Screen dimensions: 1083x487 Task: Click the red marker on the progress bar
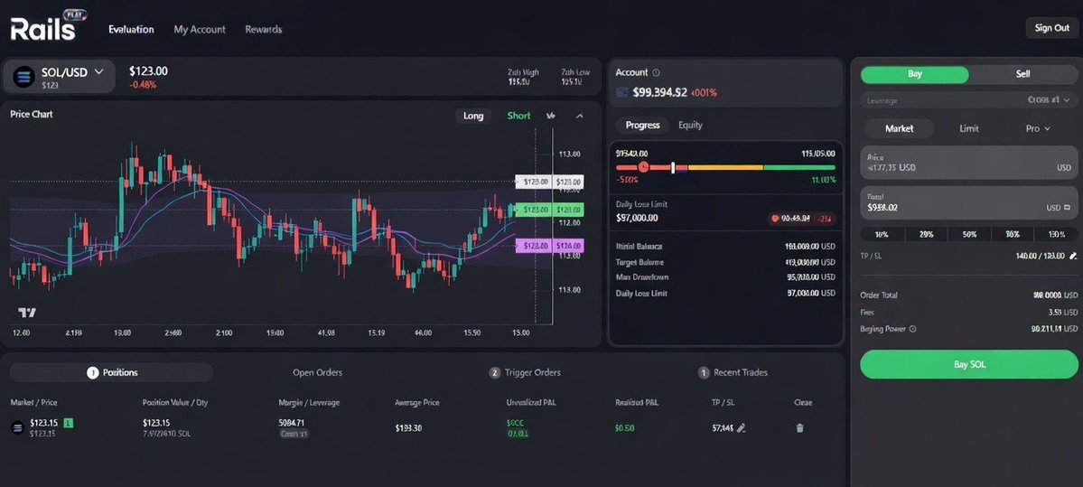(x=643, y=166)
